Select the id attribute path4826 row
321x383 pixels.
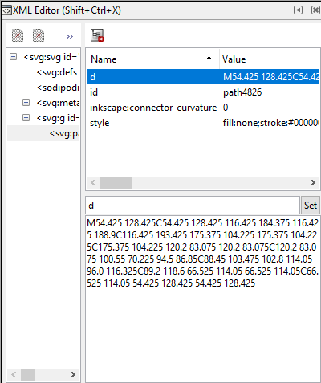203,92
